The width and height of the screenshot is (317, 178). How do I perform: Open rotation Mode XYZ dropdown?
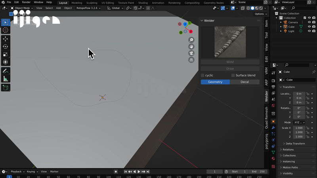pyautogui.click(x=300, y=123)
